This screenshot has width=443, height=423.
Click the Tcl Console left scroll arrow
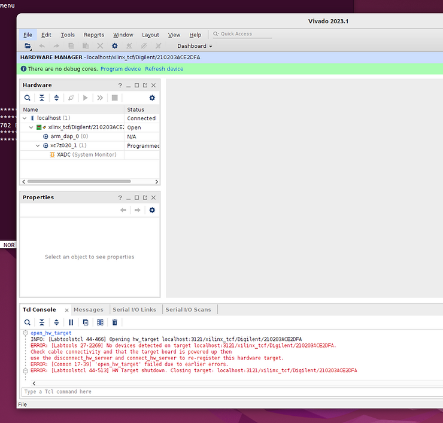(34, 384)
